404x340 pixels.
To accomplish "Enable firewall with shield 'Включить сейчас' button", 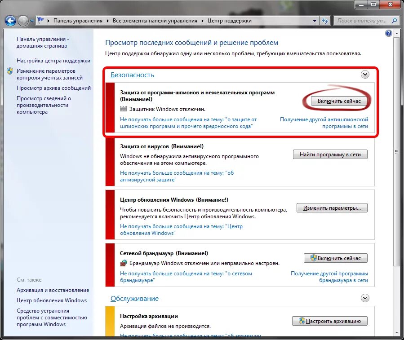I will [335, 258].
